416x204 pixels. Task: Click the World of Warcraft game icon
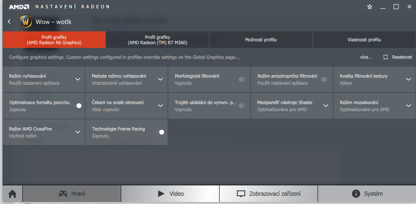pos(26,22)
